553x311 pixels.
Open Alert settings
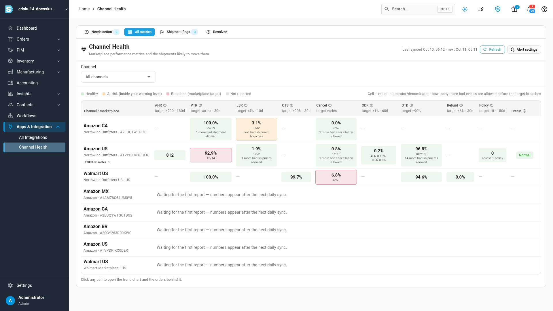click(524, 50)
